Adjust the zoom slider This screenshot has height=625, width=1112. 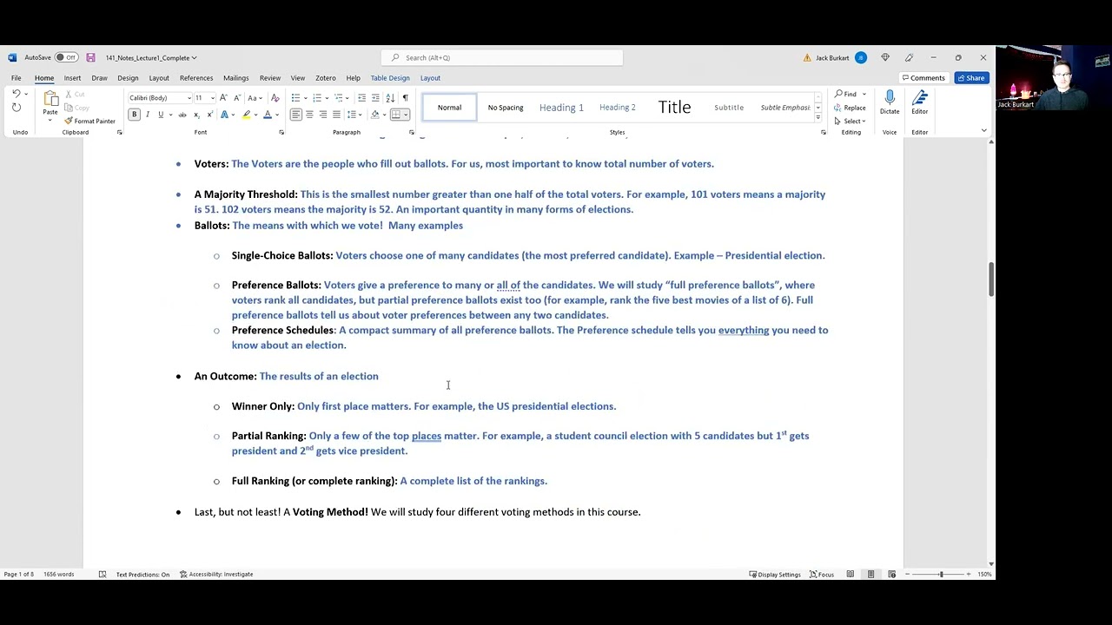click(941, 574)
